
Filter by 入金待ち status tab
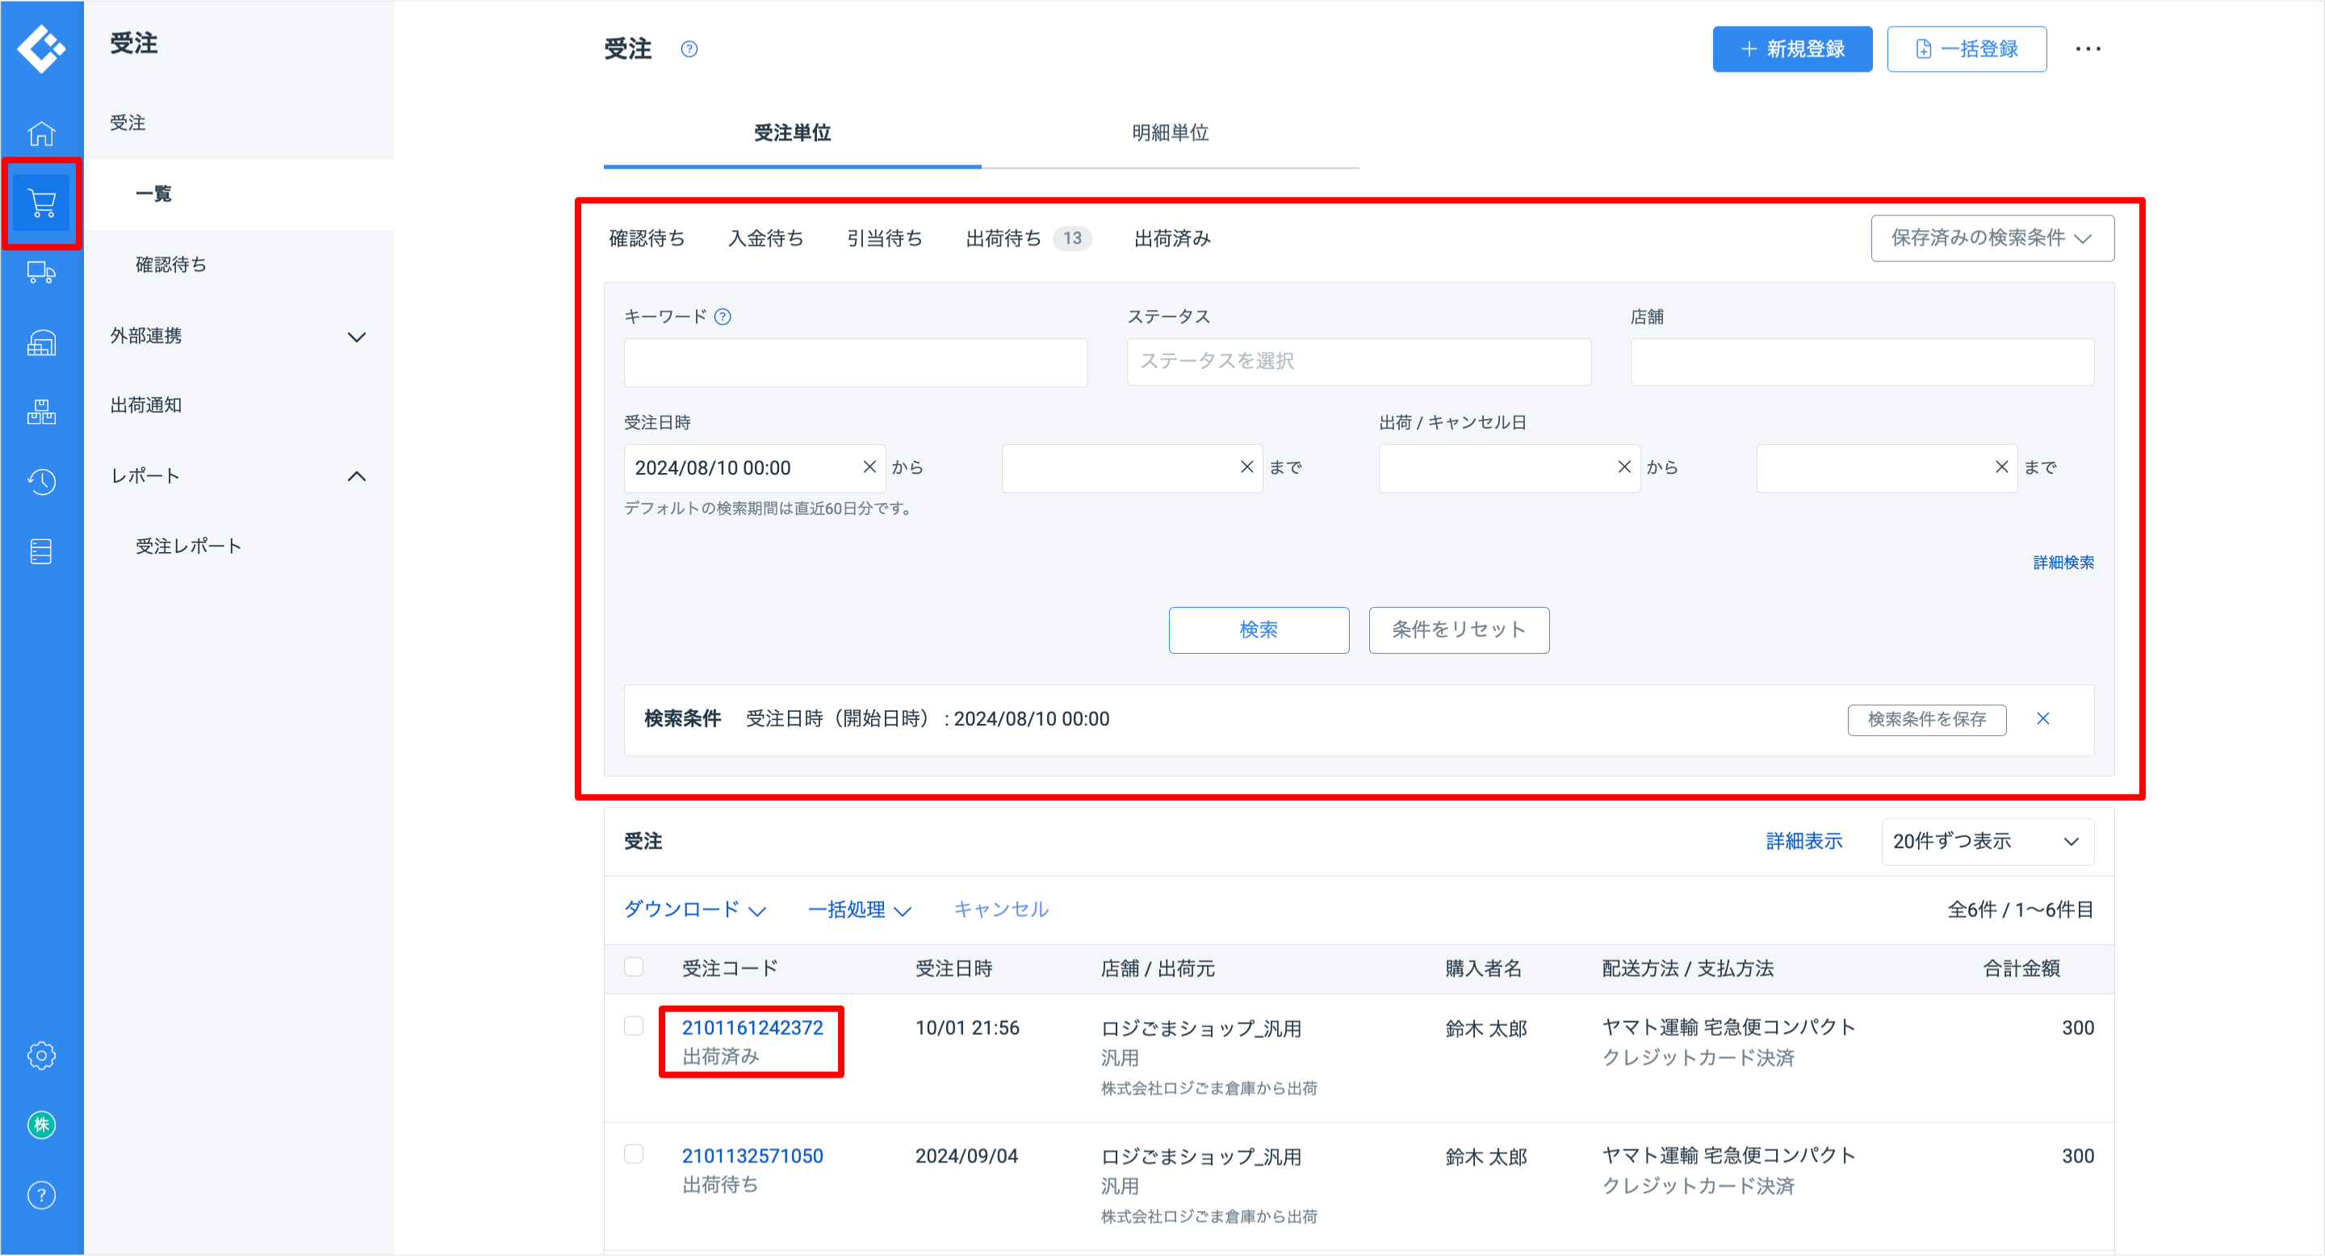click(x=765, y=238)
